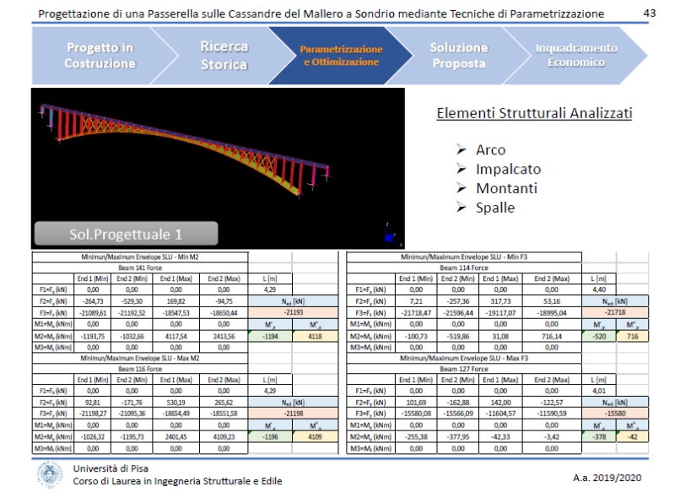Go to the Ricerca Storica step
Image resolution: width=675 pixels, height=492 pixels.
(224, 56)
